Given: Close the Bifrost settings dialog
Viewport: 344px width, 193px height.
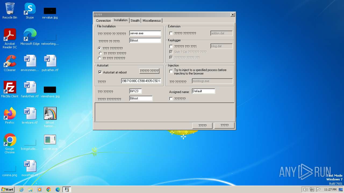Looking at the screenshot, I should 233,15.
